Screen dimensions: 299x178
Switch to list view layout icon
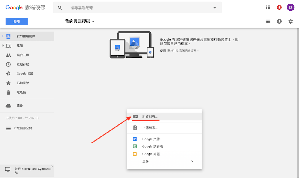pos(268,21)
